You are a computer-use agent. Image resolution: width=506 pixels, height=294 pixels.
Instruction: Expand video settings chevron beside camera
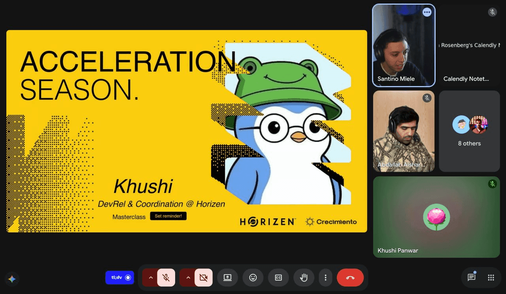(188, 277)
